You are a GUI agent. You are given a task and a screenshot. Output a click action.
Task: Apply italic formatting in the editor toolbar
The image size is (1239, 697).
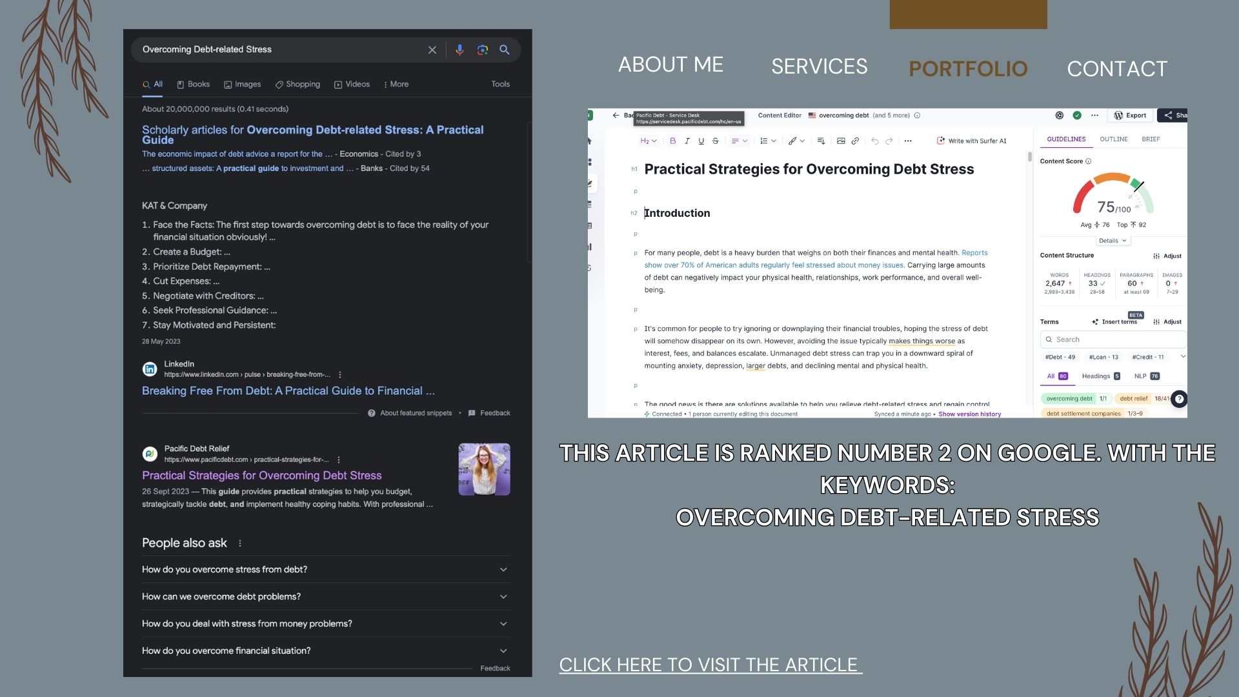click(x=687, y=141)
